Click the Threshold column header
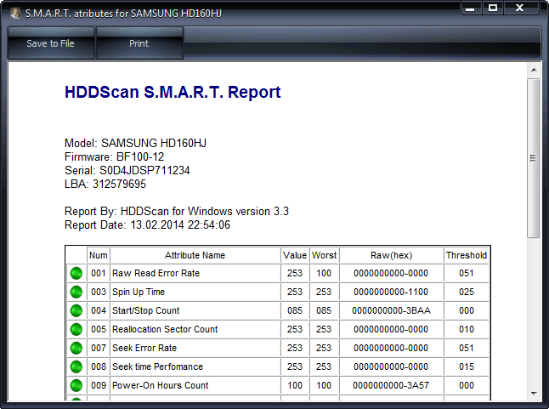This screenshot has width=549, height=409. pyautogui.click(x=466, y=255)
